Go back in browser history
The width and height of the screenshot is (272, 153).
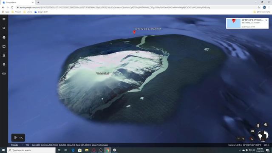click(x=3, y=8)
